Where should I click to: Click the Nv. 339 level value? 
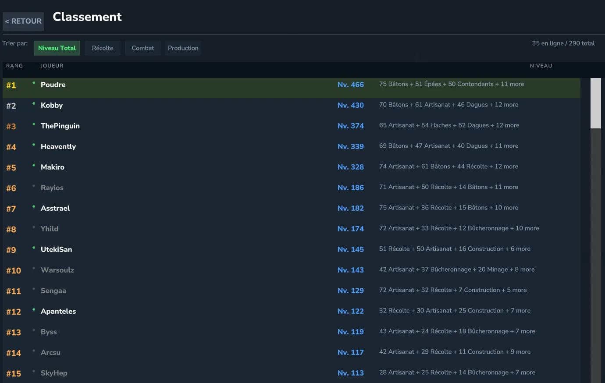tap(351, 146)
